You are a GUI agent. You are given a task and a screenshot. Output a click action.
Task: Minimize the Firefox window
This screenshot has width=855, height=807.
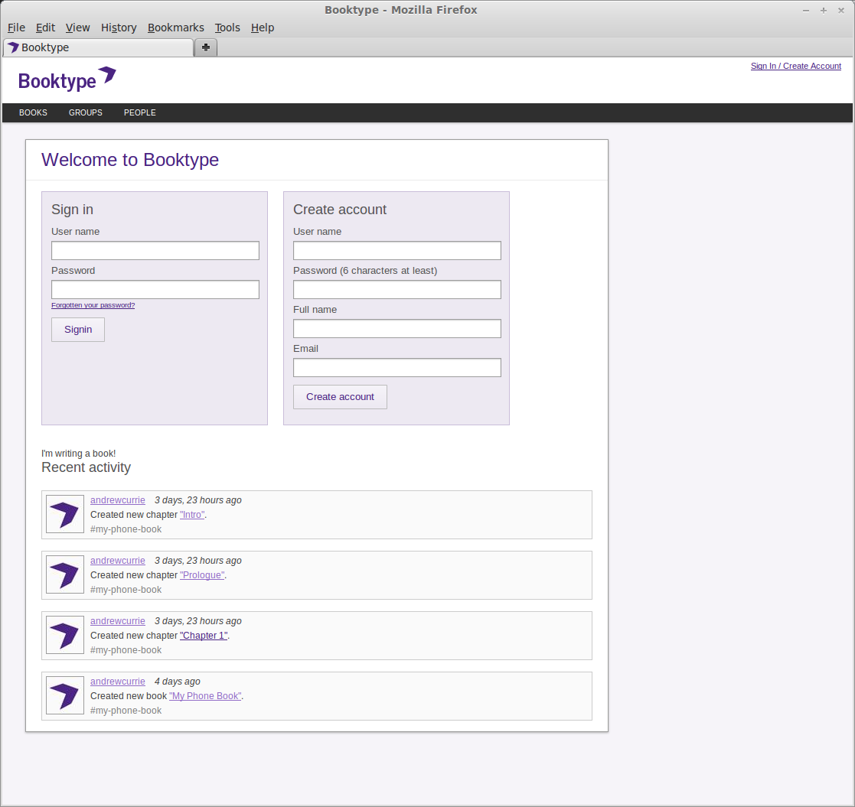tap(806, 11)
